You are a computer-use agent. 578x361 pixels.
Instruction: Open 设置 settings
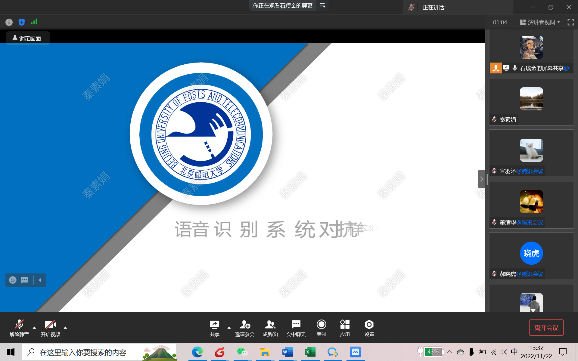[x=369, y=328]
